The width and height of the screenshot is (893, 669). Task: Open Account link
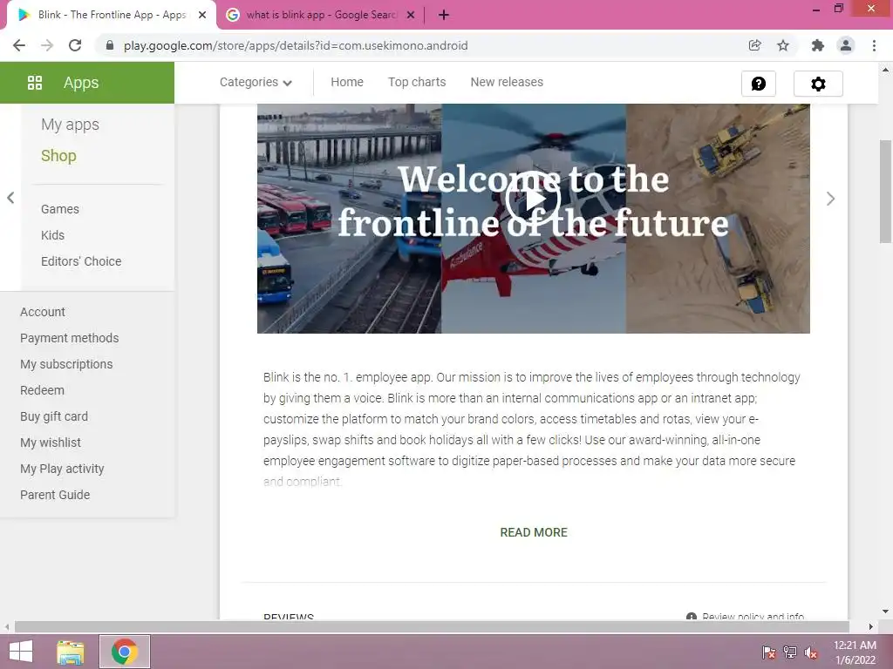point(42,313)
